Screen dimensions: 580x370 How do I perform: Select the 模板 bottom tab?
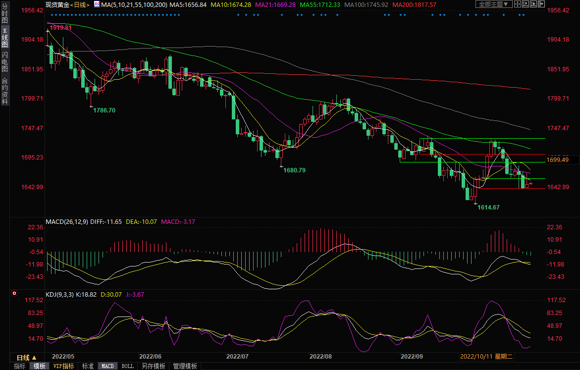tap(39, 366)
